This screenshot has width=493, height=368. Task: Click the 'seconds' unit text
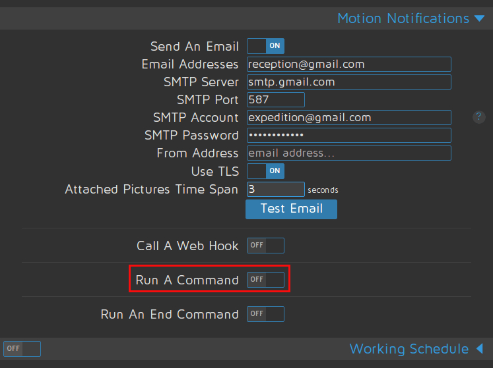pos(323,190)
